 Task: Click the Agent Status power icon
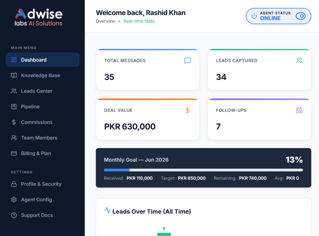pos(254,16)
